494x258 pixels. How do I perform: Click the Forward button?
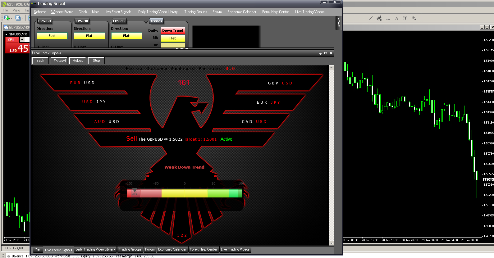59,61
